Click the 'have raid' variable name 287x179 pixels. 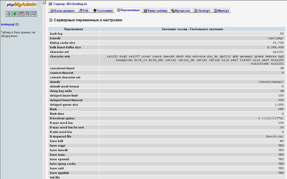click(57, 169)
